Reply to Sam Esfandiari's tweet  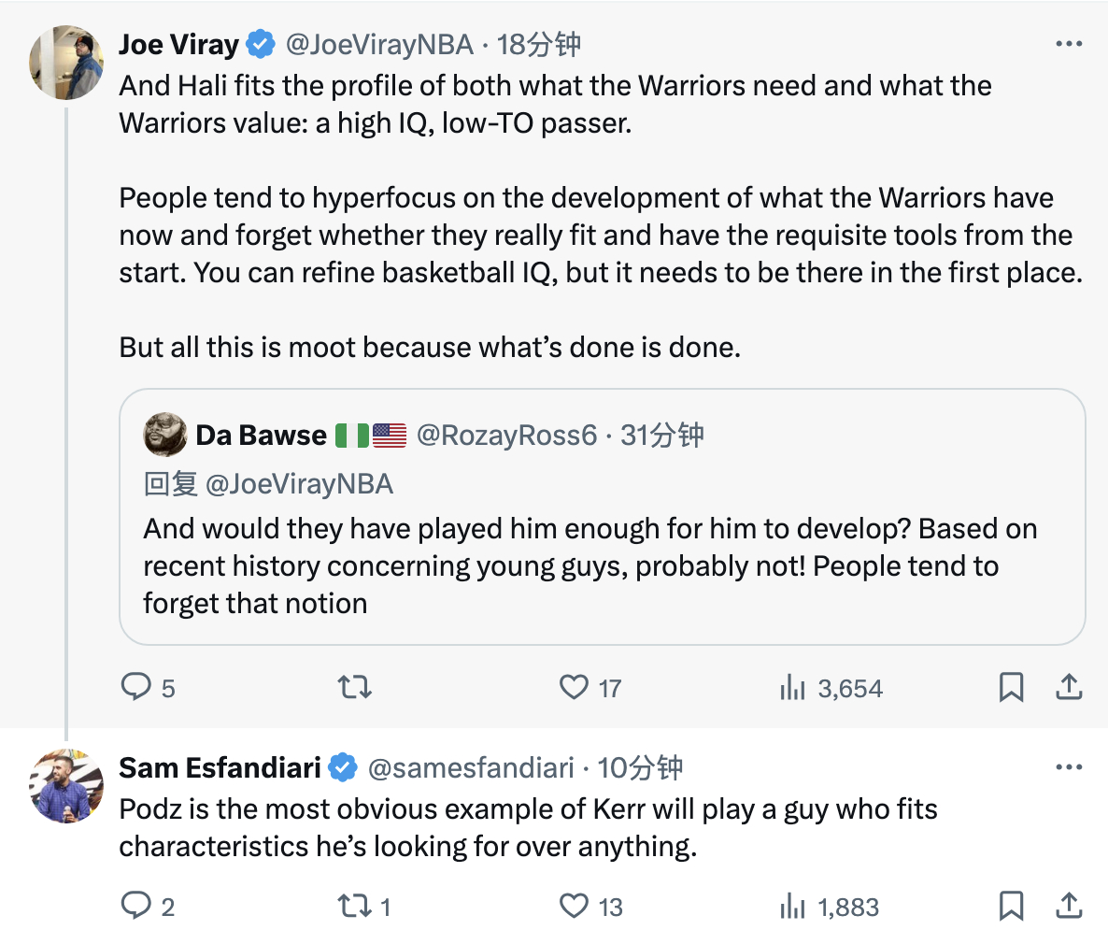[x=136, y=906]
